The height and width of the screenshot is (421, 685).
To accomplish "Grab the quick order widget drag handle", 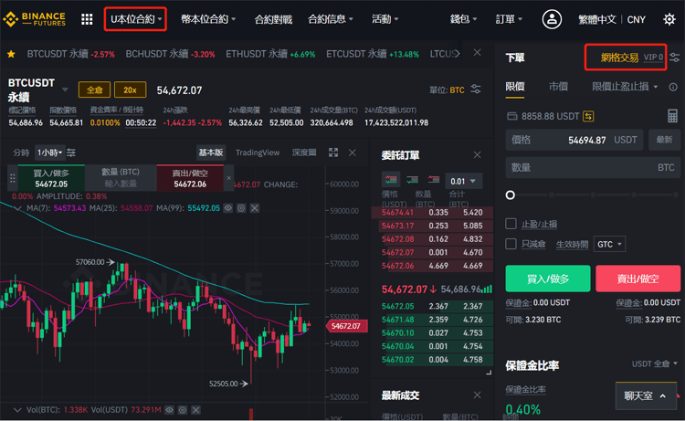I will [x=12, y=178].
